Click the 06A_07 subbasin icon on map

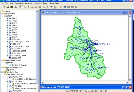coord(95,50)
